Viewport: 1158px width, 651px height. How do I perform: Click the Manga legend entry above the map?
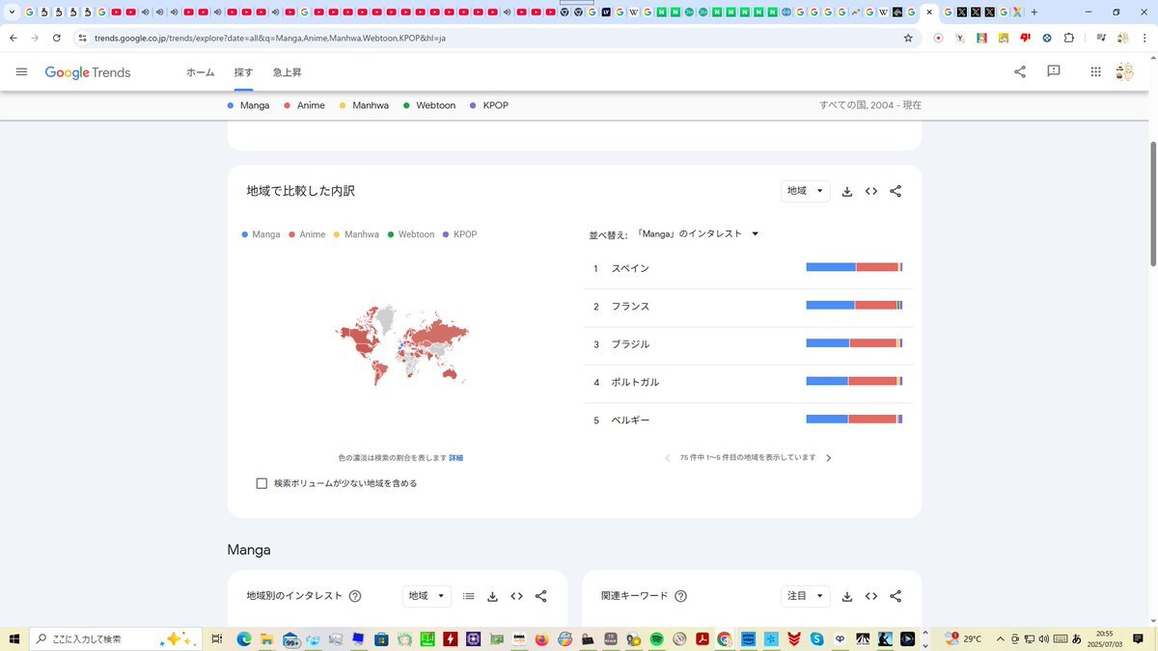[262, 234]
